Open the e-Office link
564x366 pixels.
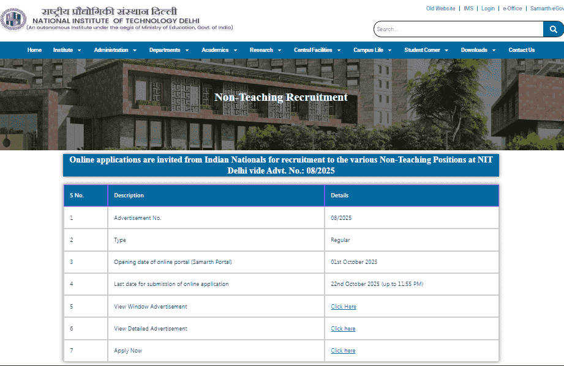[x=512, y=9]
